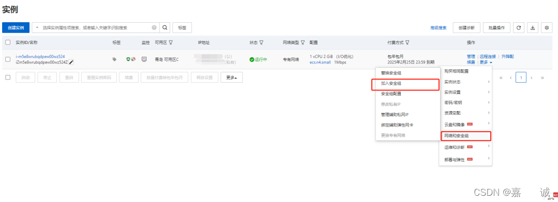
Task: Click the pencil edit icon beside instance name
Action: [71, 62]
